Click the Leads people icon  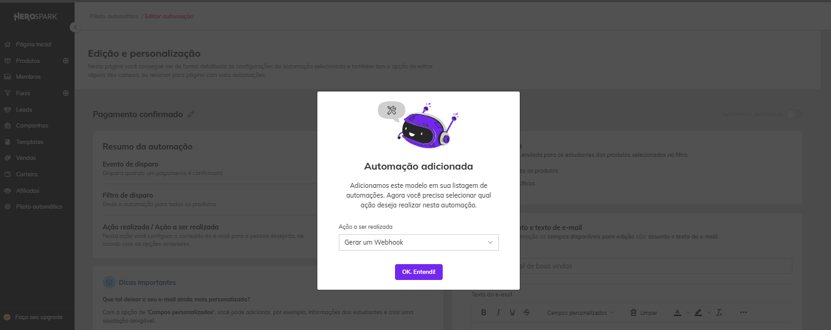tap(7, 110)
